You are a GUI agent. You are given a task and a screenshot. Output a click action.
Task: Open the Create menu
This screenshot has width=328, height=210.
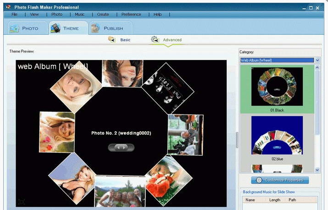click(103, 14)
